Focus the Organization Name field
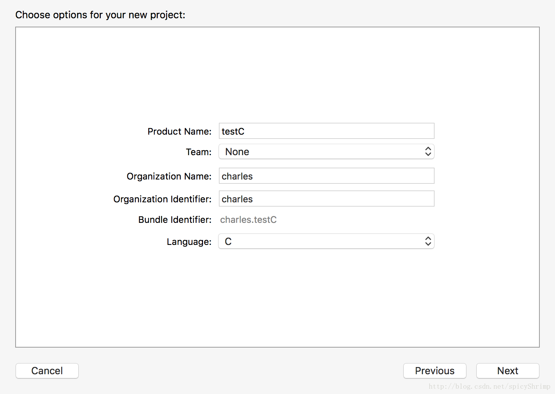This screenshot has height=394, width=555. pos(326,176)
